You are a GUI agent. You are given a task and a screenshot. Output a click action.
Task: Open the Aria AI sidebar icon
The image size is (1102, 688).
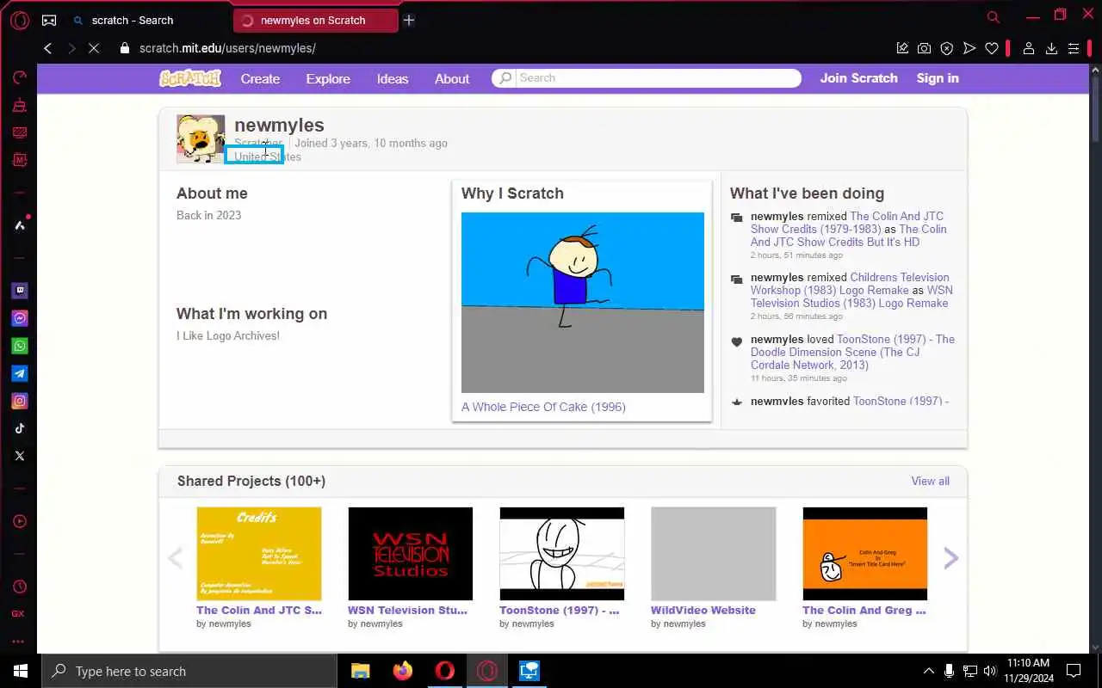pos(19,225)
